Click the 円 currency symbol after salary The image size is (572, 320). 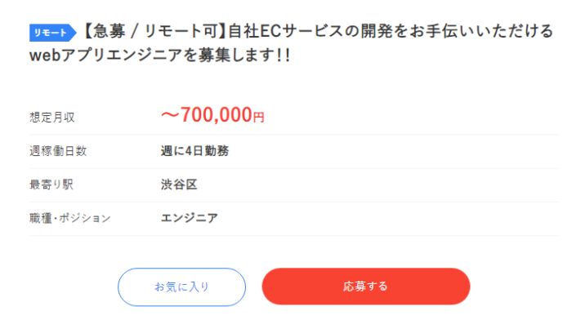pos(259,117)
